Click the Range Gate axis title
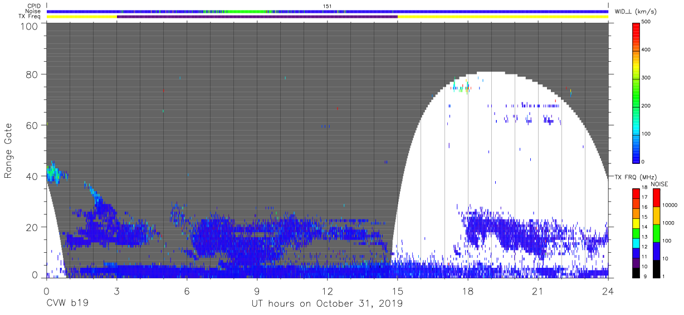Viewport: 684px width, 315px height. pyautogui.click(x=8, y=150)
